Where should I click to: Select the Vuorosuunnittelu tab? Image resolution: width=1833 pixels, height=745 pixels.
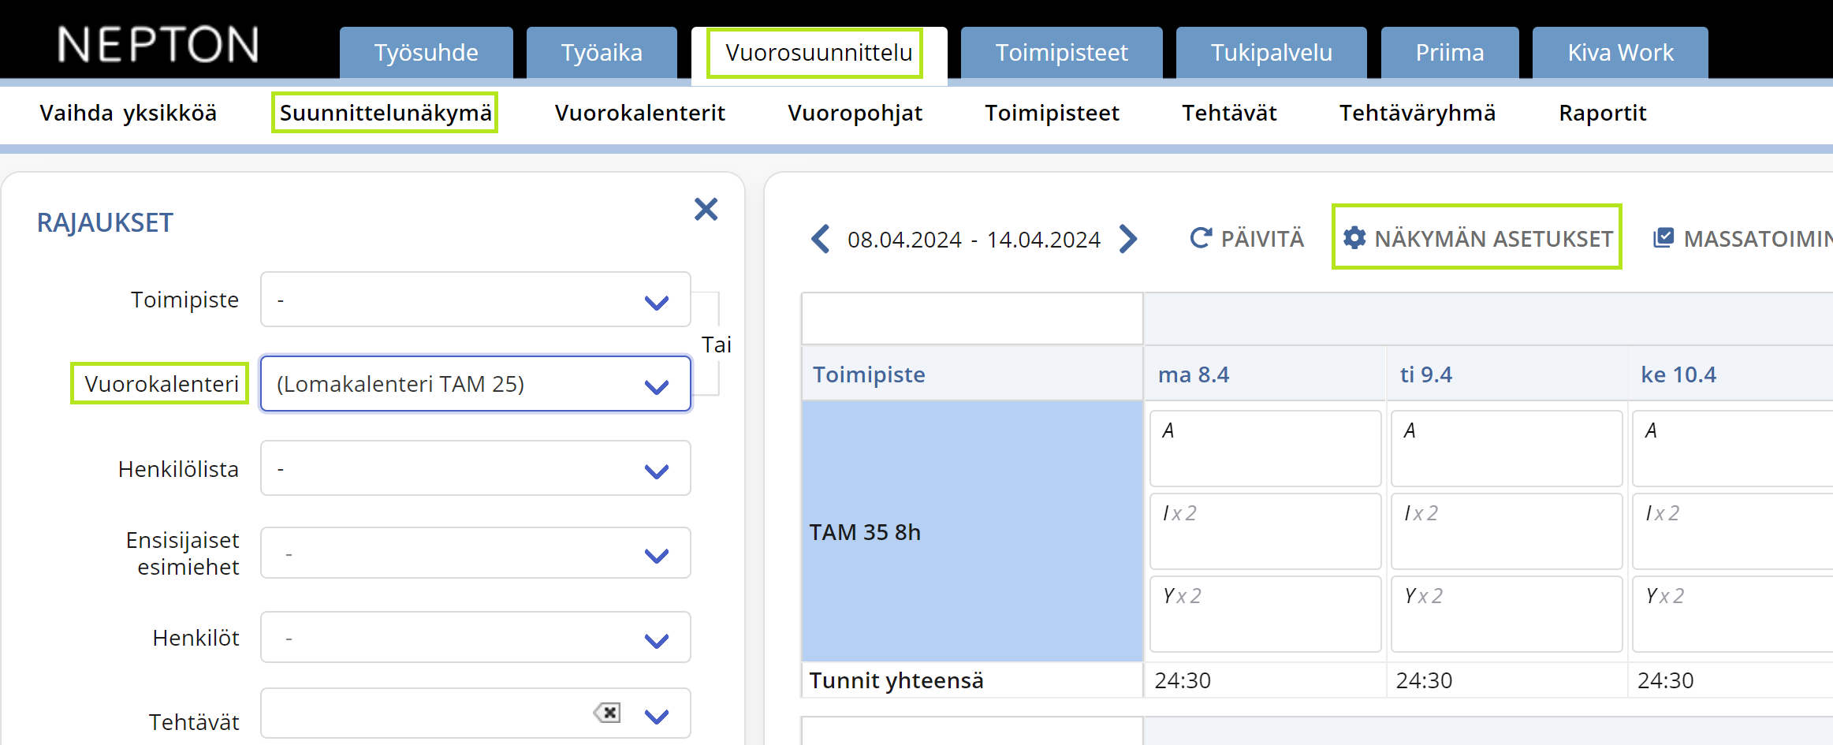click(x=818, y=53)
